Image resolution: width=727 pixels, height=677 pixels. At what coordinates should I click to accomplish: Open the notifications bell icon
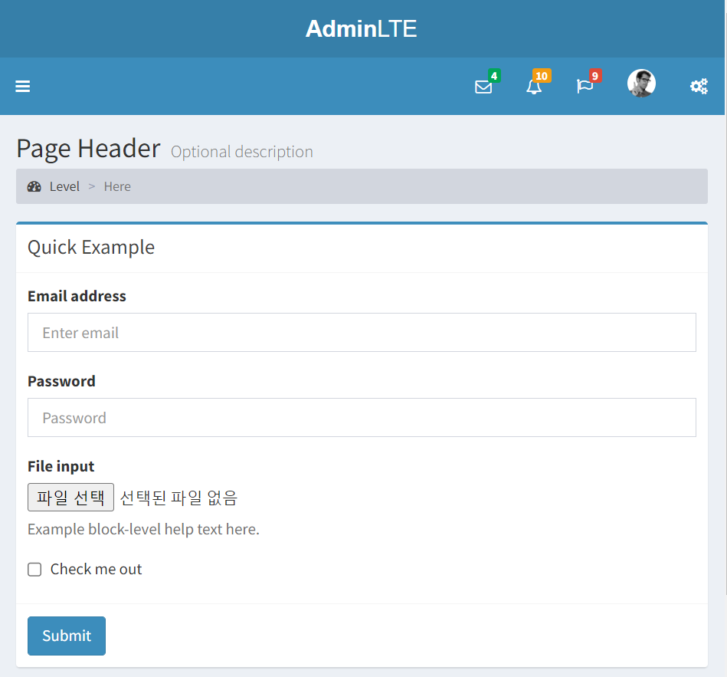click(534, 87)
